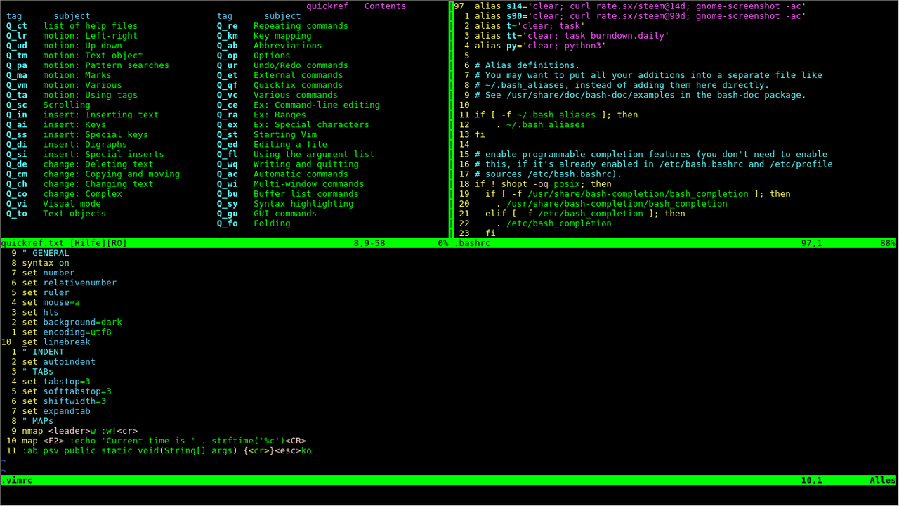Click the alias s90 line in .bashrc
This screenshot has width=899, height=506.
pyautogui.click(x=640, y=16)
